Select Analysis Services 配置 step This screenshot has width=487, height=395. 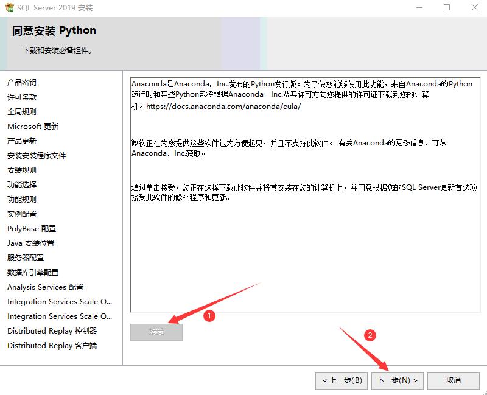point(45,287)
